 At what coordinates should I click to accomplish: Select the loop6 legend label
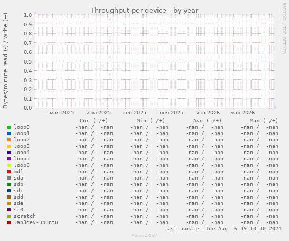click(x=22, y=165)
